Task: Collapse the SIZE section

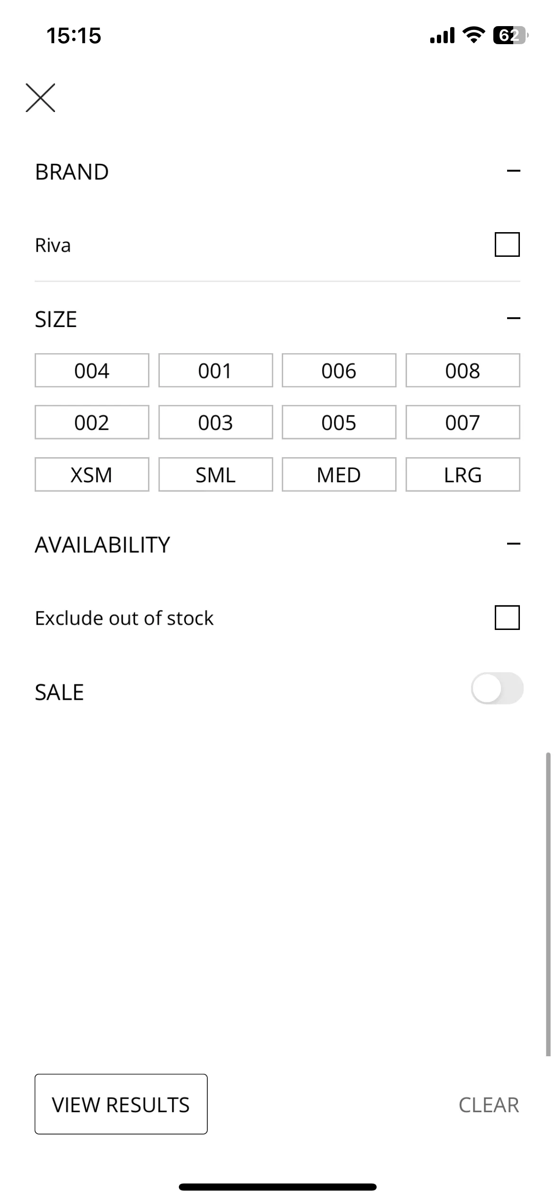Action: [x=514, y=319]
